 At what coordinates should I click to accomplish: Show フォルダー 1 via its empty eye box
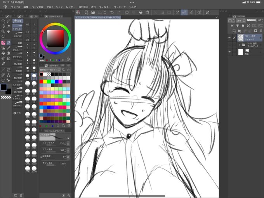(230, 45)
